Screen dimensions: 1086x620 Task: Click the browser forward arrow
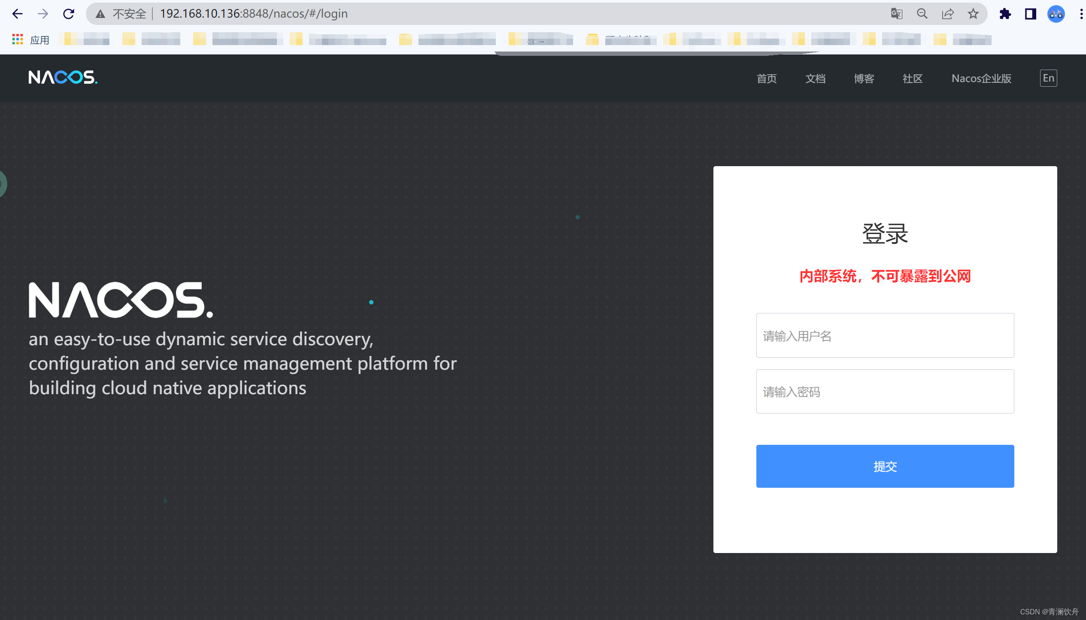point(43,14)
